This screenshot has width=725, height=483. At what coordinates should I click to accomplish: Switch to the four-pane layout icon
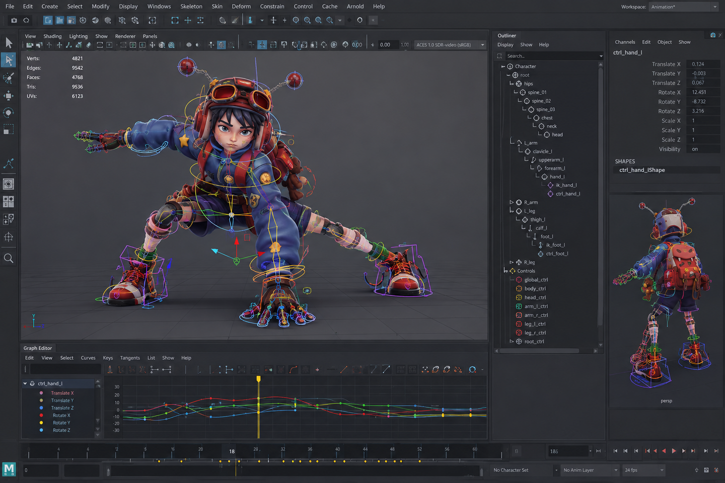pos(9,202)
